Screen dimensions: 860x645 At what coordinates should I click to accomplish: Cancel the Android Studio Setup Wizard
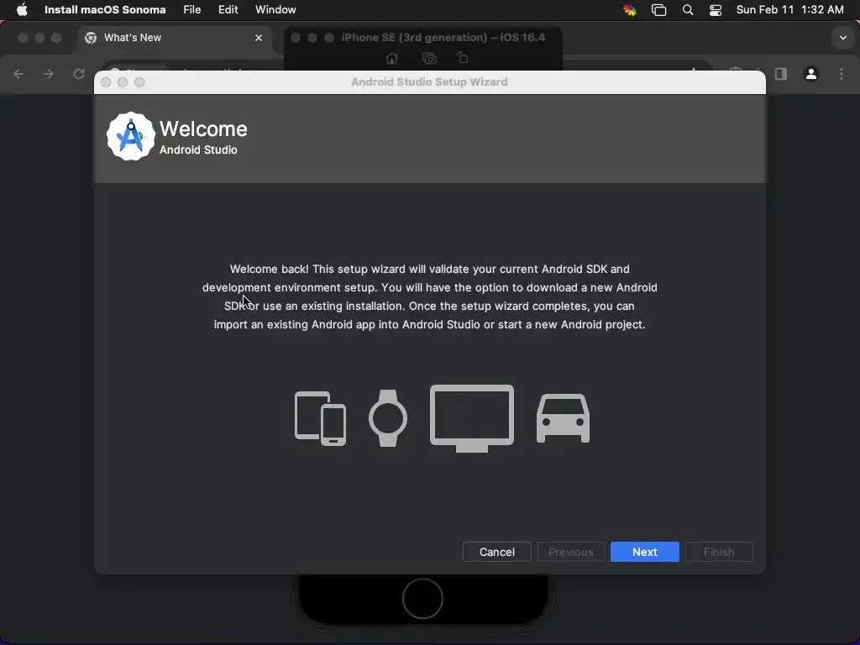click(497, 552)
